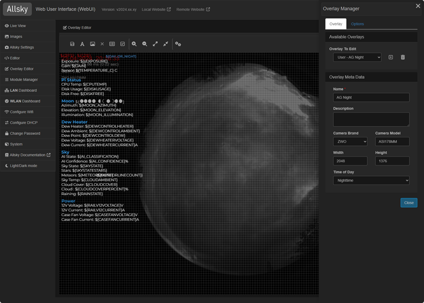This screenshot has height=303, width=424.
Task: Select the Raining overlay field
Action: pos(82,194)
